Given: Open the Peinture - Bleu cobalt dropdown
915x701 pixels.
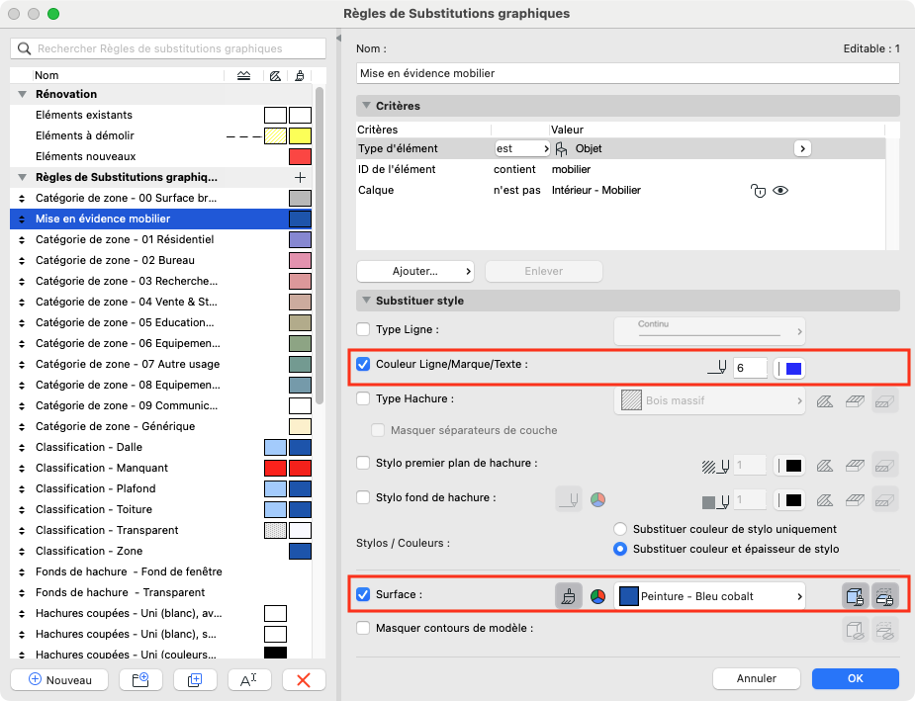Looking at the screenshot, I should pos(709,596).
